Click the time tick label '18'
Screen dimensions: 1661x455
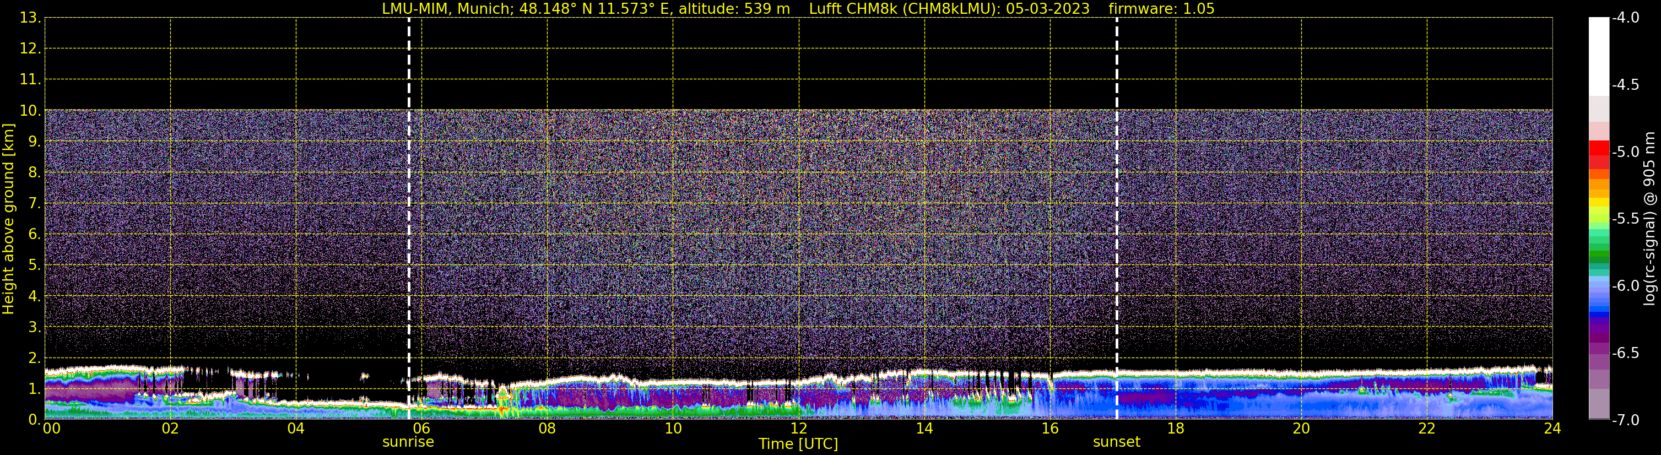point(1176,428)
